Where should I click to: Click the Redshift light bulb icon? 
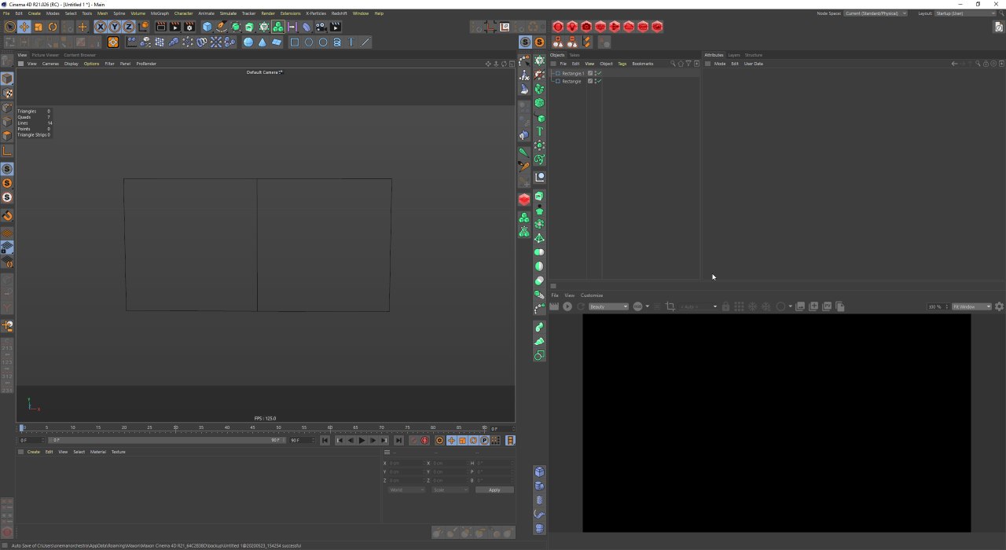coord(572,27)
